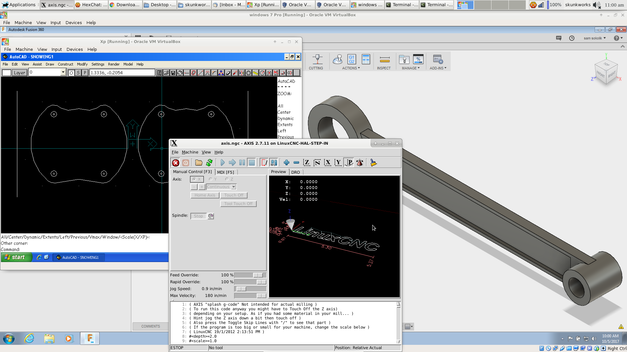Toggle AutoCAD Snap 'S' button

coord(78,73)
